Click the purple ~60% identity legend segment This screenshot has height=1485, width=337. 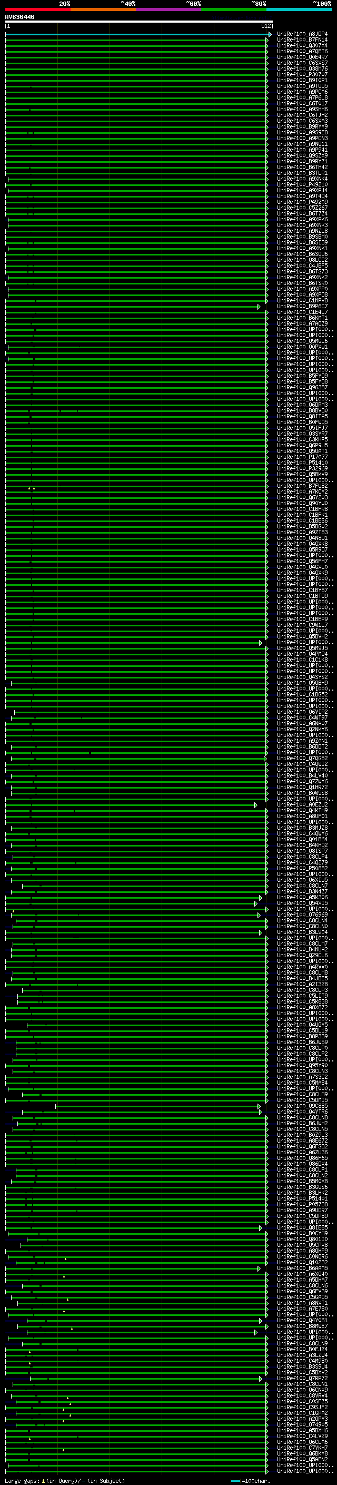click(169, 9)
